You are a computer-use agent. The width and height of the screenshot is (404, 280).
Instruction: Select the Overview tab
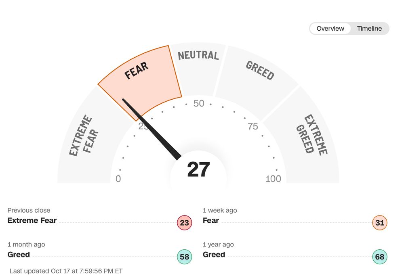tap(330, 29)
